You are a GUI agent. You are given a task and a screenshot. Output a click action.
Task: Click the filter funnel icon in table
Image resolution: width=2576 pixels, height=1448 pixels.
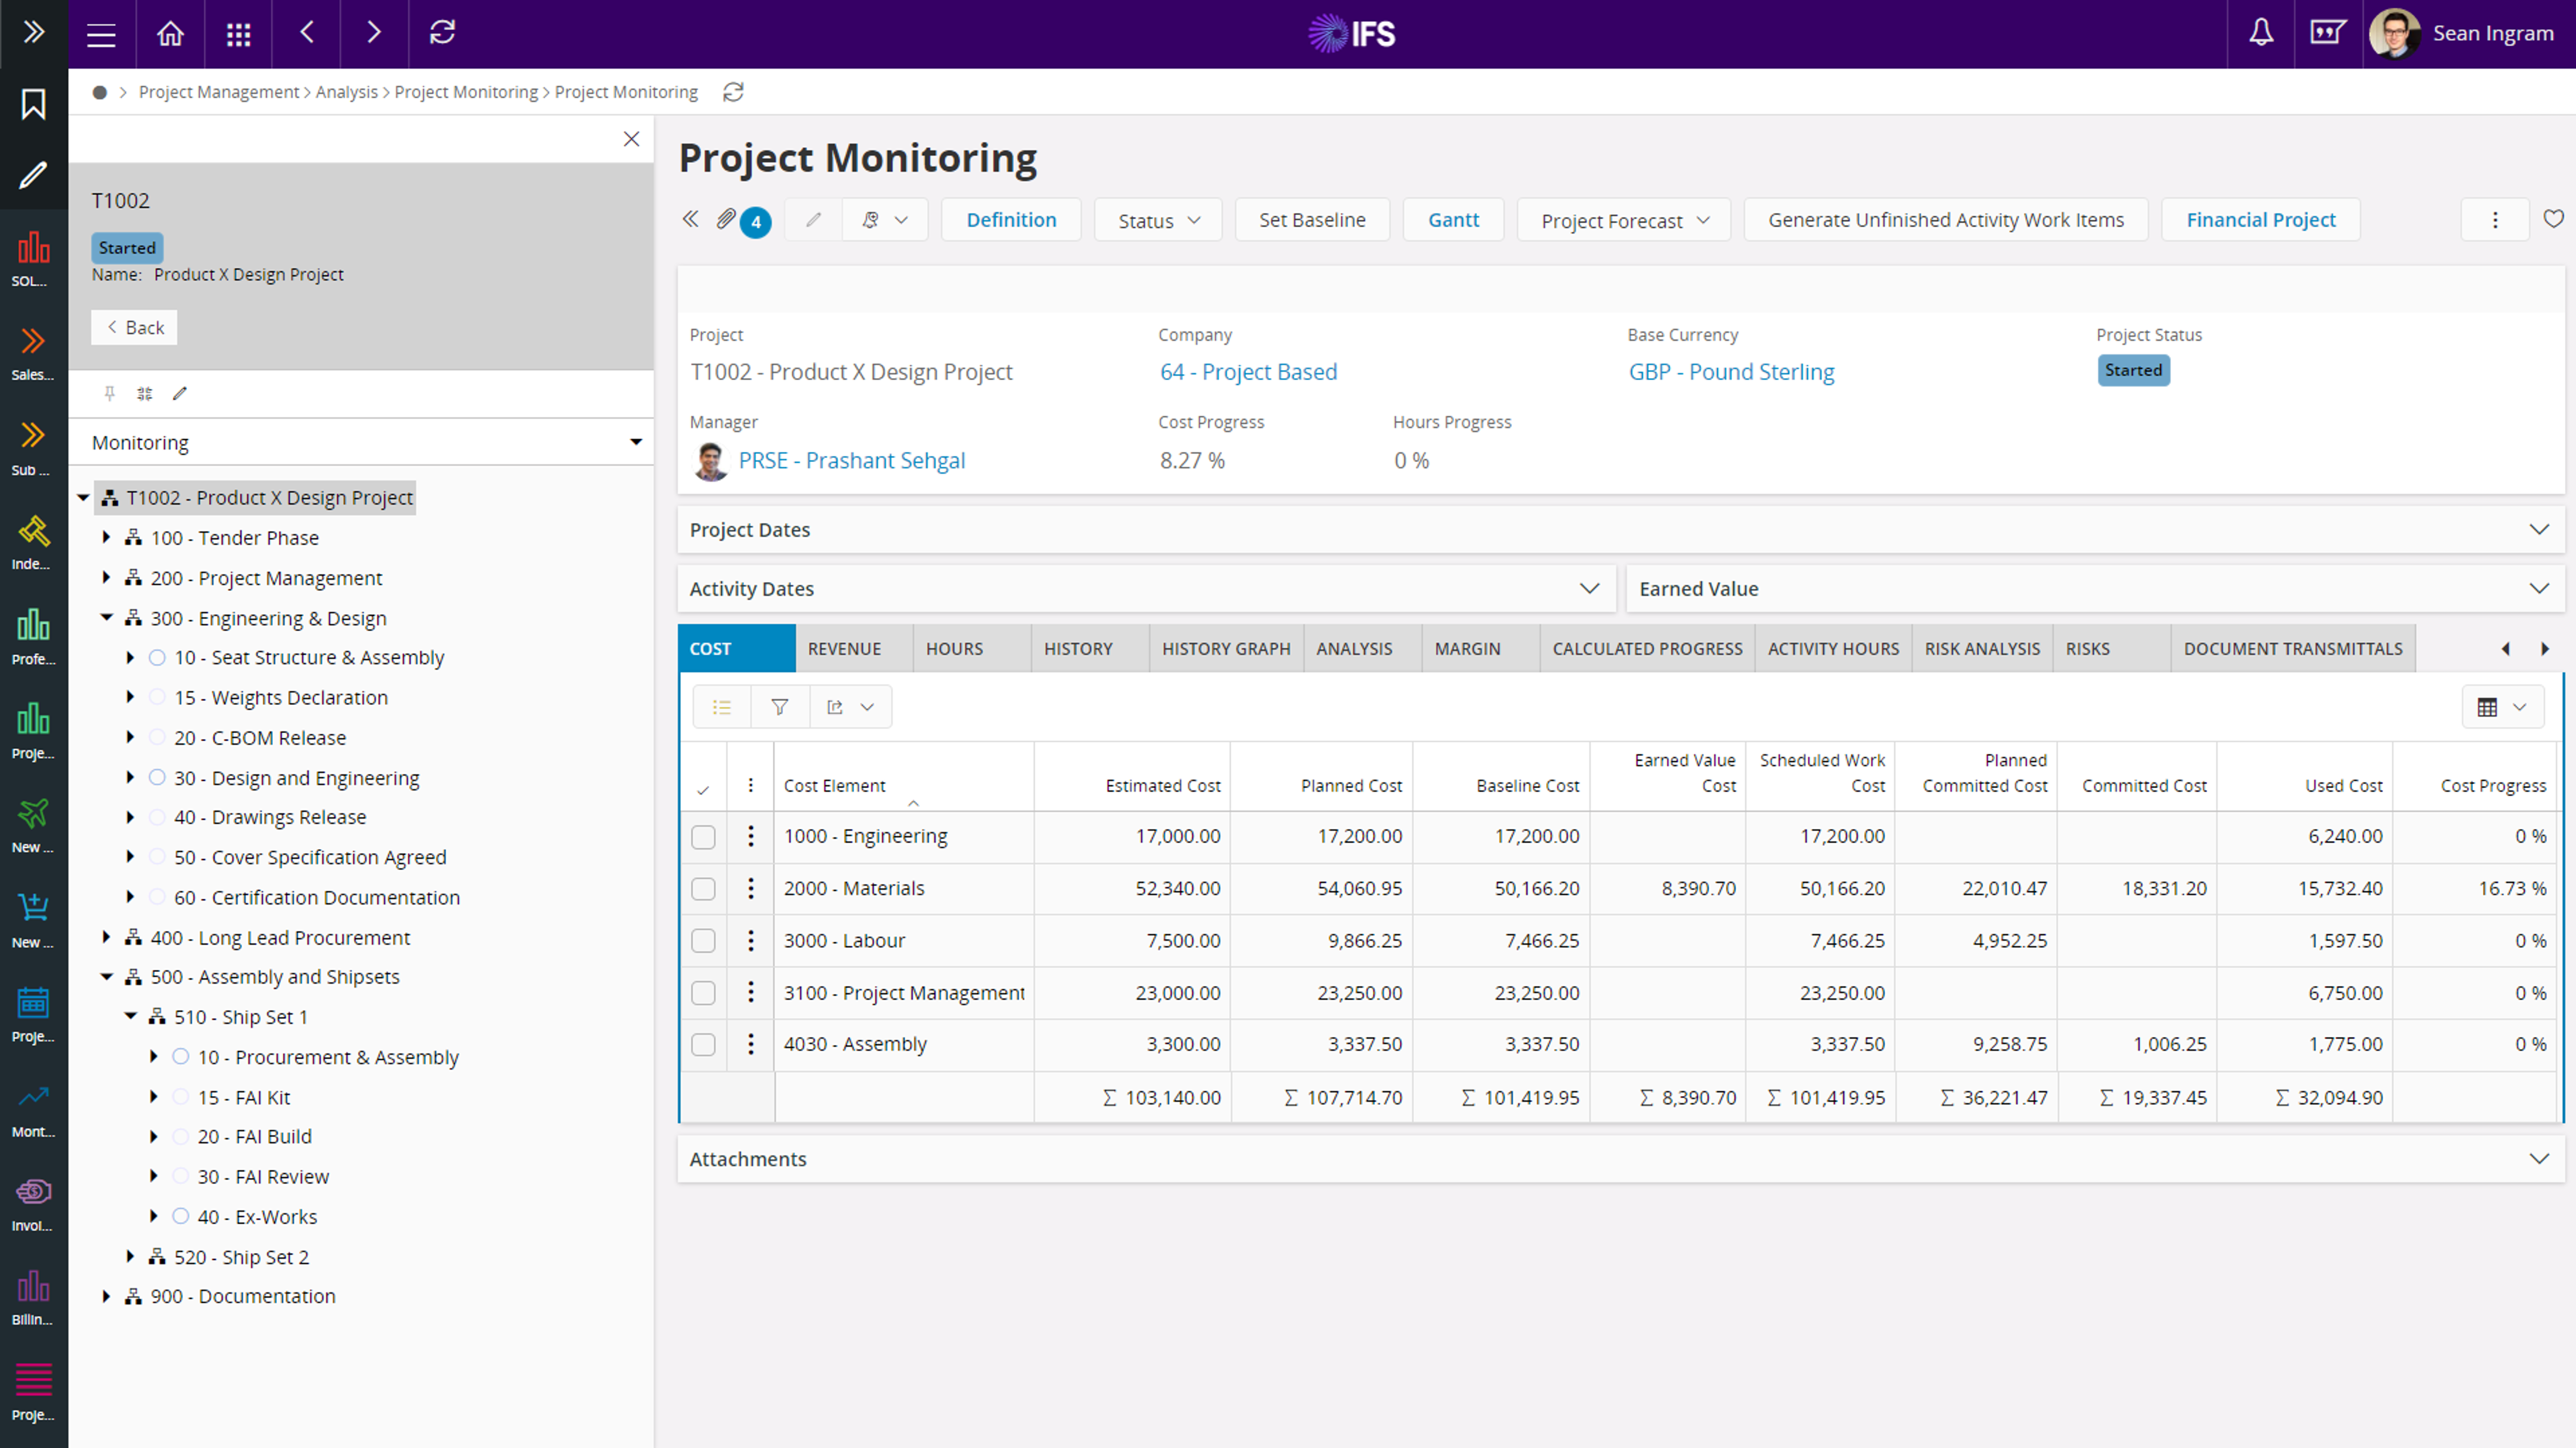(x=779, y=707)
